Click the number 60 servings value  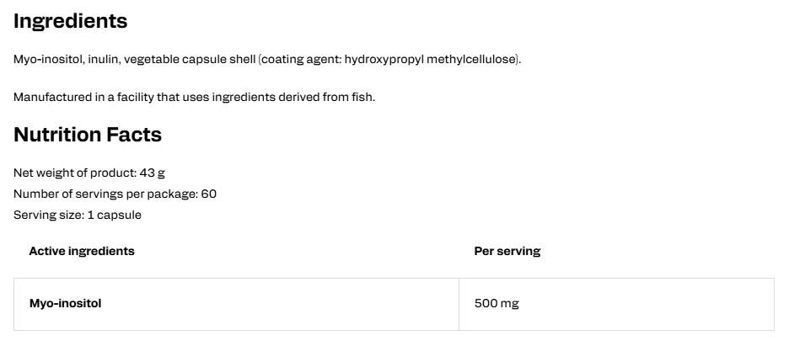209,194
